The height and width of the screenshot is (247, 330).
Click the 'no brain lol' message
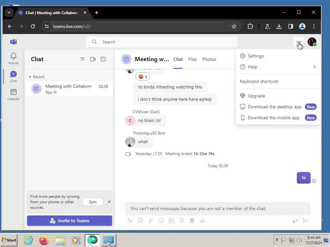[149, 120]
